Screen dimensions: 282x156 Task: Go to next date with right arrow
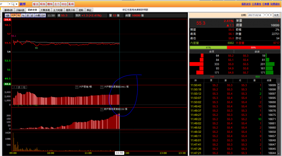pyautogui.click(x=271, y=15)
